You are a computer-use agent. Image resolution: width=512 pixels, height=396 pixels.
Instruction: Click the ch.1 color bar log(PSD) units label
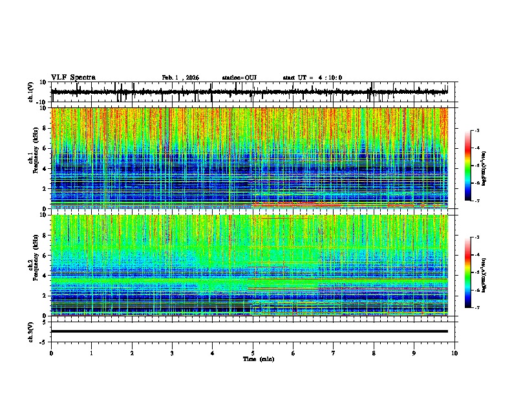tap(484, 168)
